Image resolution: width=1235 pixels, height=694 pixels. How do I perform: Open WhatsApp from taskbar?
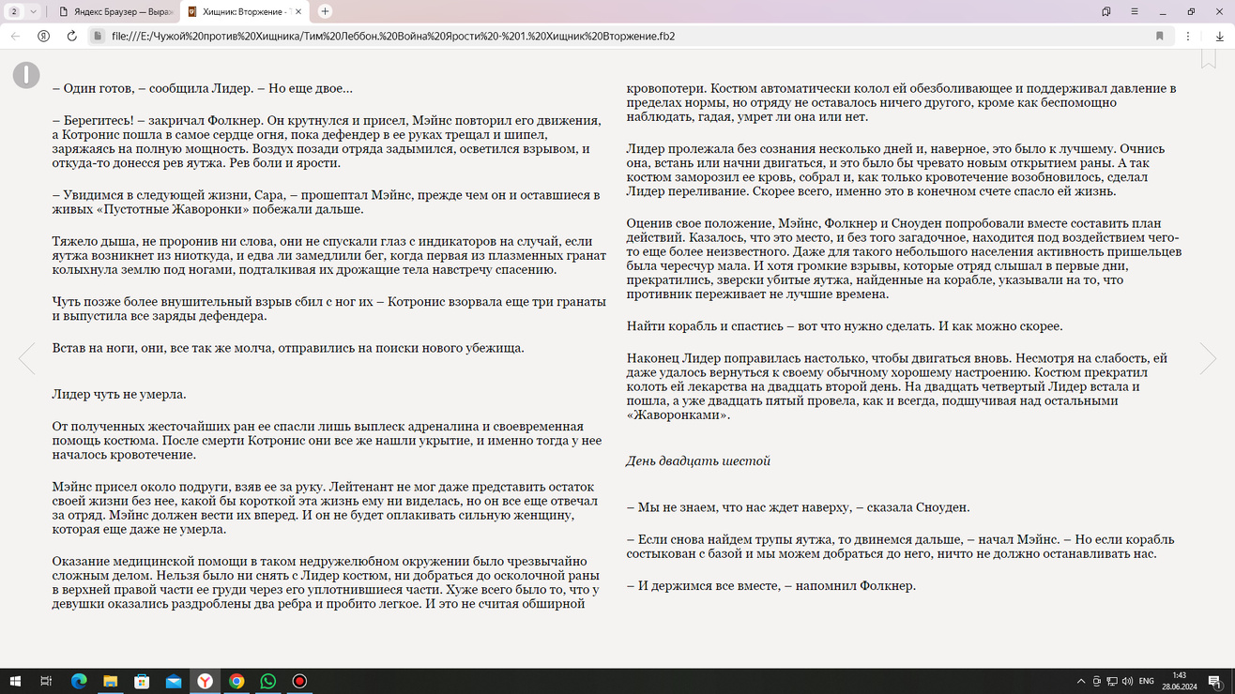(268, 681)
